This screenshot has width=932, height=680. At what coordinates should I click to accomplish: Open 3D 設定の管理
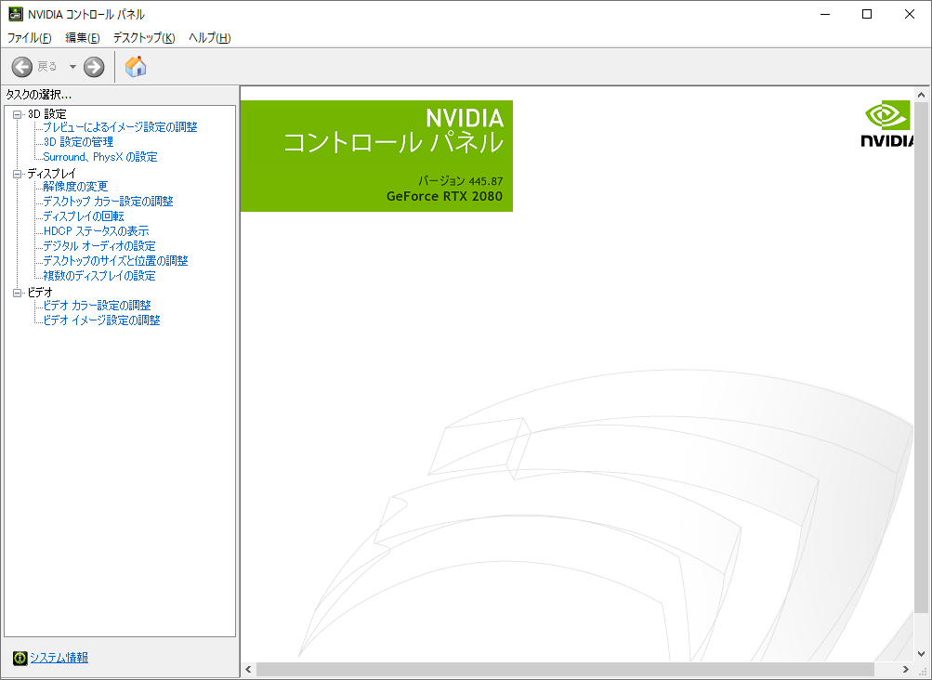tap(78, 142)
